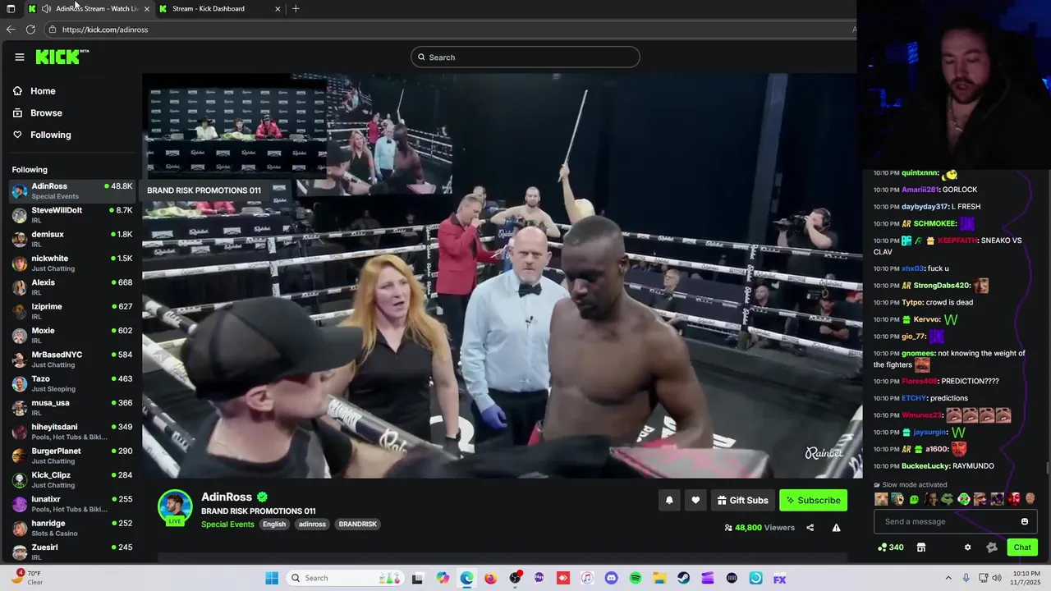
Task: Click the username KEEPFAITH in chat
Action: coord(958,241)
